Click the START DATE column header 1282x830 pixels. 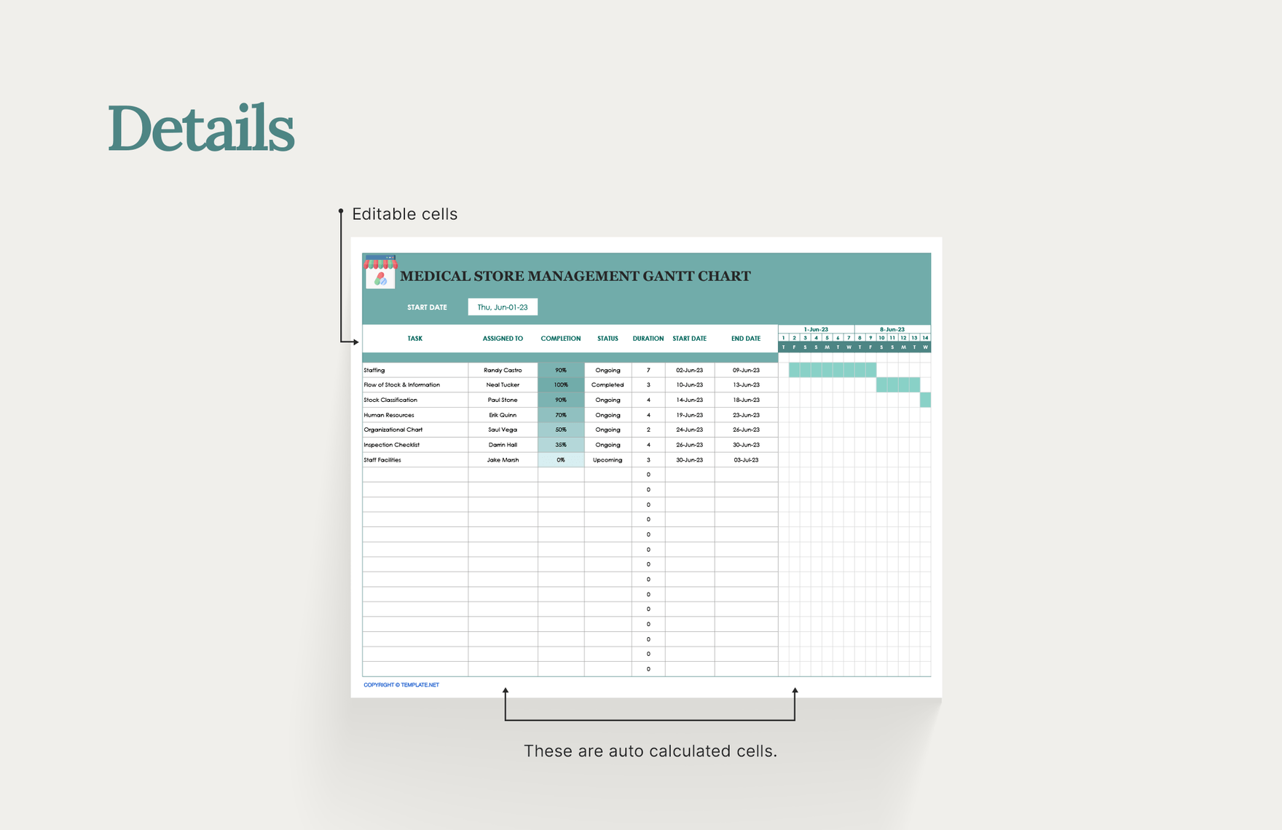689,339
